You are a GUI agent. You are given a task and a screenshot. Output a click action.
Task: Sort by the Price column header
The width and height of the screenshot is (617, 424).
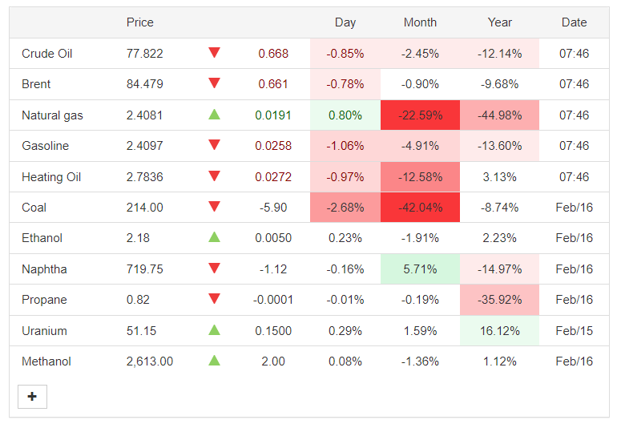coord(140,22)
